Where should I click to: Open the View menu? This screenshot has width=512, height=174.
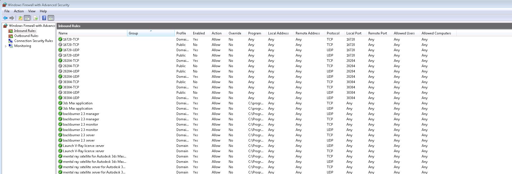(32, 11)
